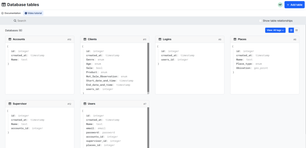The image size is (306, 148).
Task: Click the Clients table icon
Action: [x=85, y=39]
